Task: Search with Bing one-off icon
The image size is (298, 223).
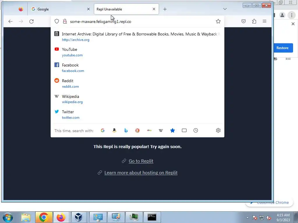Action: click(x=126, y=130)
